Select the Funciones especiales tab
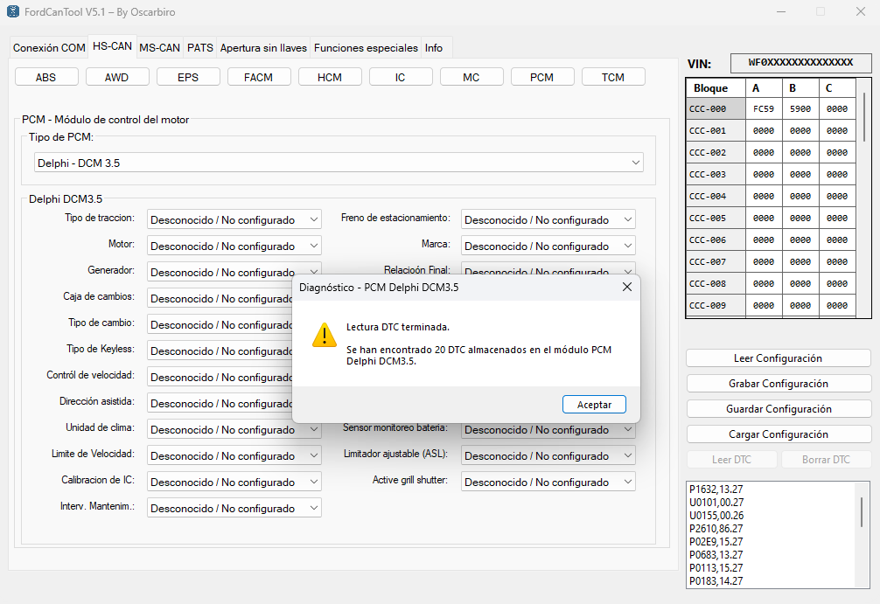Screen dimensions: 880x604 coord(366,48)
